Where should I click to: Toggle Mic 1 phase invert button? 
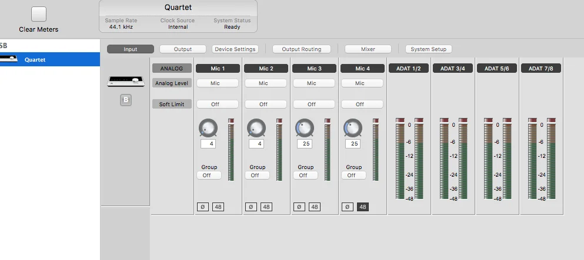point(203,207)
